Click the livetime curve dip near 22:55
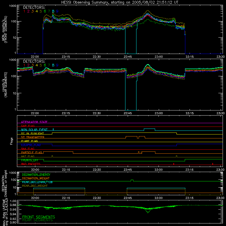 (x=148, y=211)
